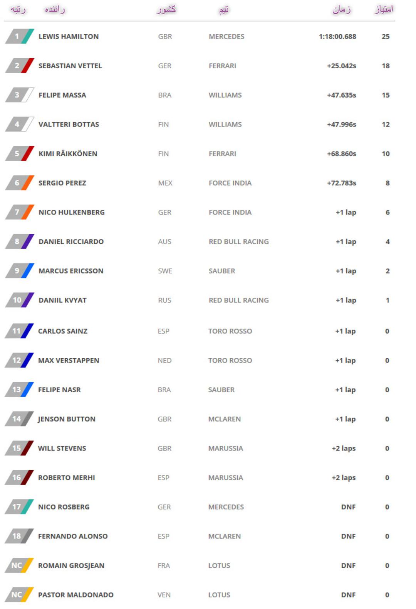The width and height of the screenshot is (416, 609).
Task: Select Max Verstappen driver name
Action: coord(69,360)
